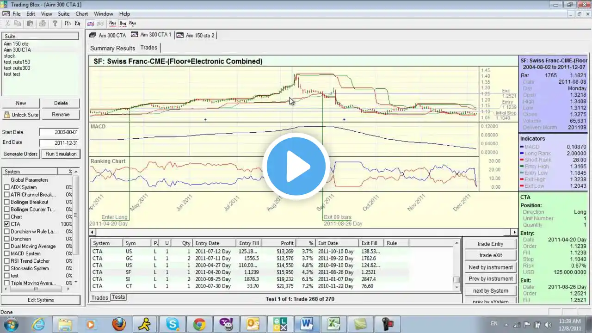Click the Run Simulation button
Image resolution: width=592 pixels, height=333 pixels.
pos(61,154)
